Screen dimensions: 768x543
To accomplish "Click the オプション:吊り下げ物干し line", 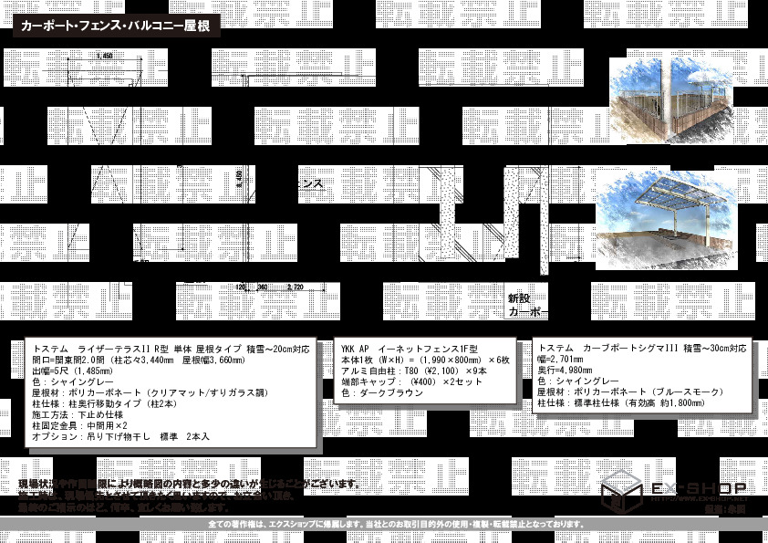I will [x=120, y=436].
